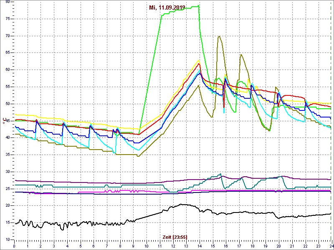Select hour 14 on the time axis

200,246
